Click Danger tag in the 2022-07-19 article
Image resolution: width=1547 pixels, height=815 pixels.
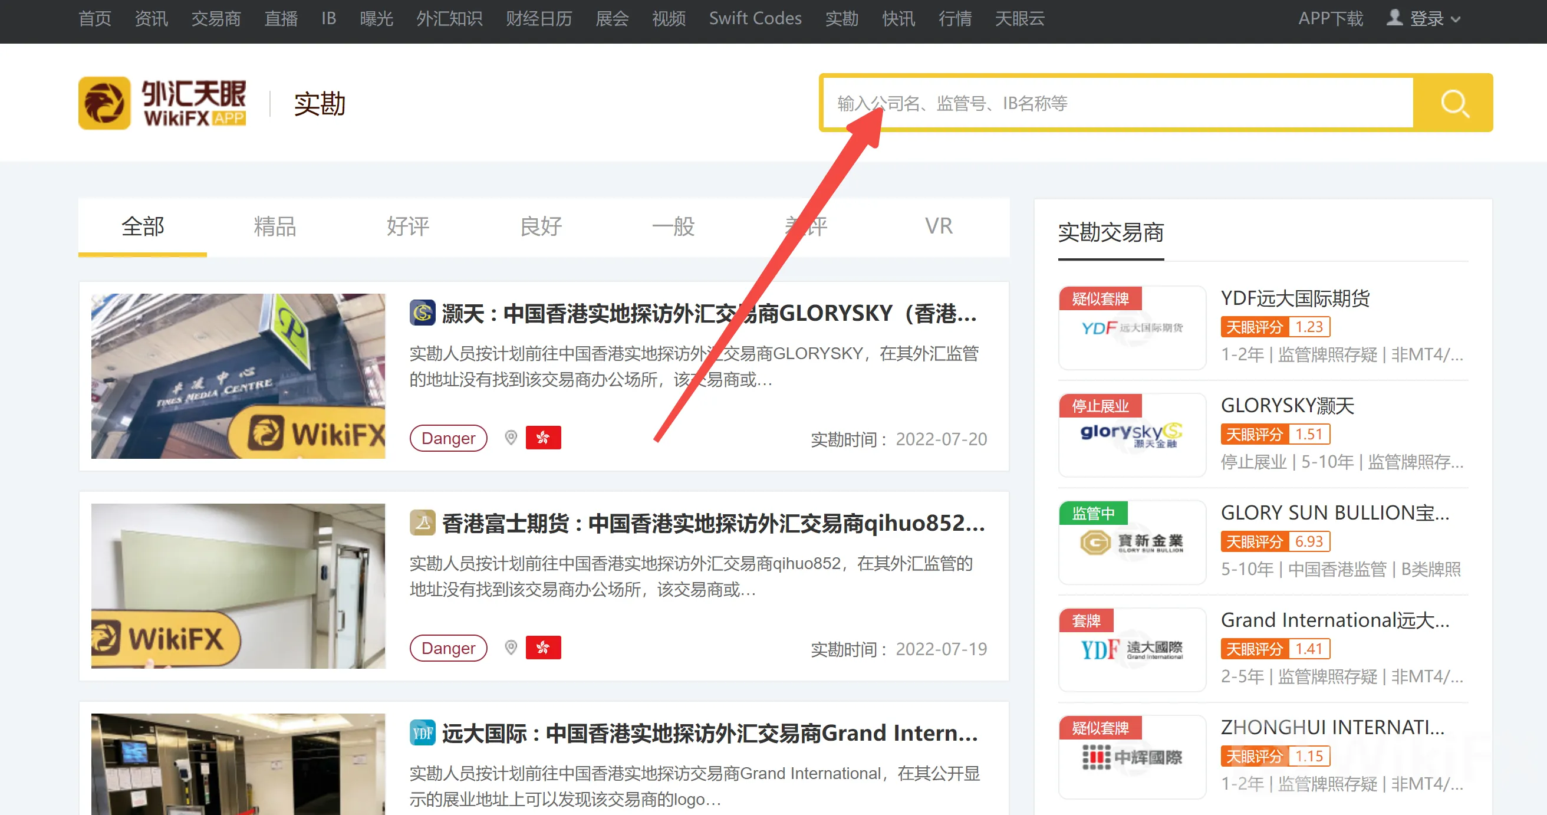click(448, 648)
